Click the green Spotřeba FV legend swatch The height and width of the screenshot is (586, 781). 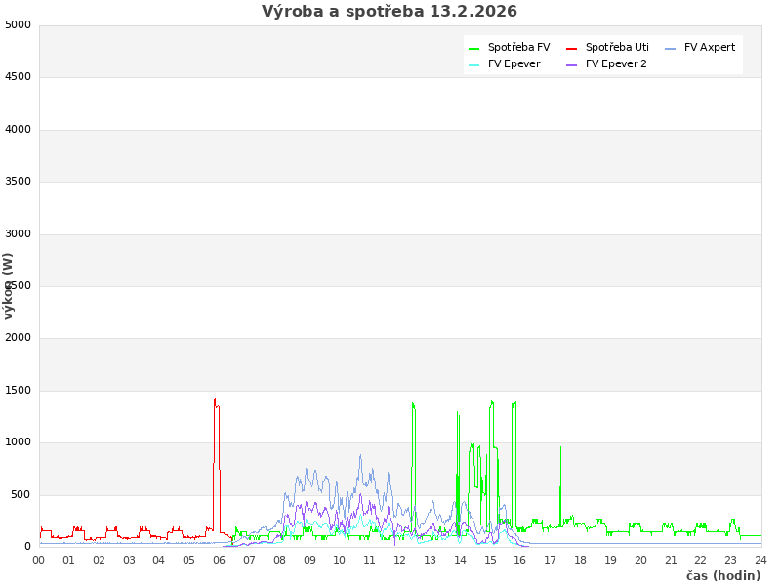(473, 48)
